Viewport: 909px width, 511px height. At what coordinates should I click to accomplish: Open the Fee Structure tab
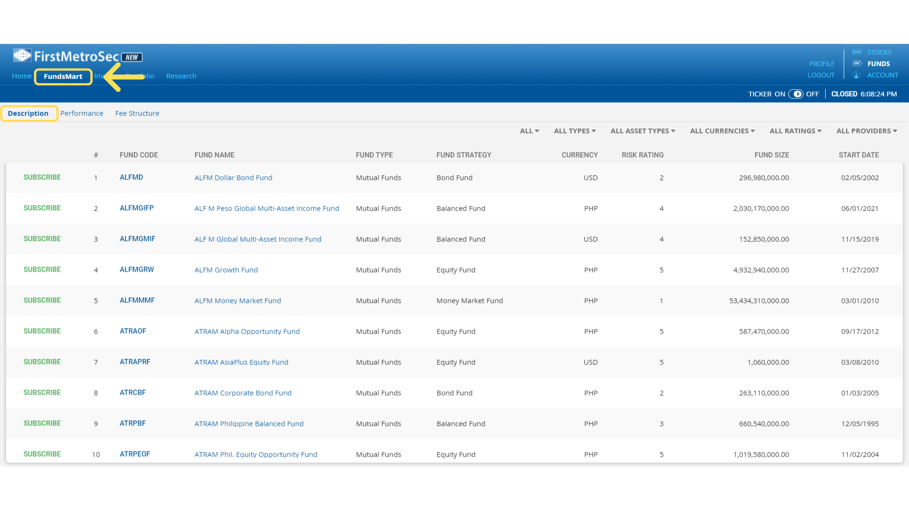click(x=137, y=114)
